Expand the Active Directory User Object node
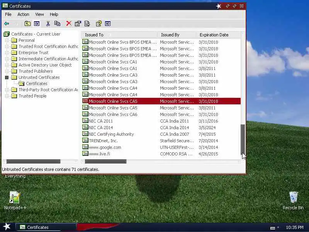 point(7,65)
